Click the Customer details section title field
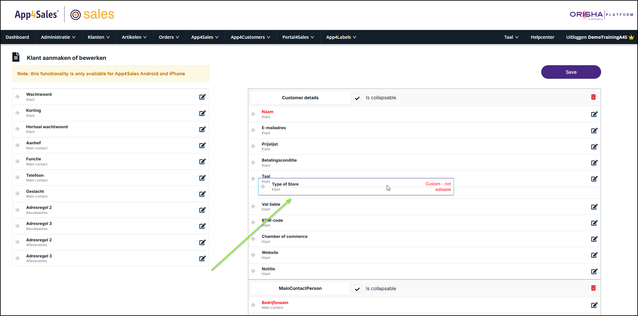 [x=300, y=98]
